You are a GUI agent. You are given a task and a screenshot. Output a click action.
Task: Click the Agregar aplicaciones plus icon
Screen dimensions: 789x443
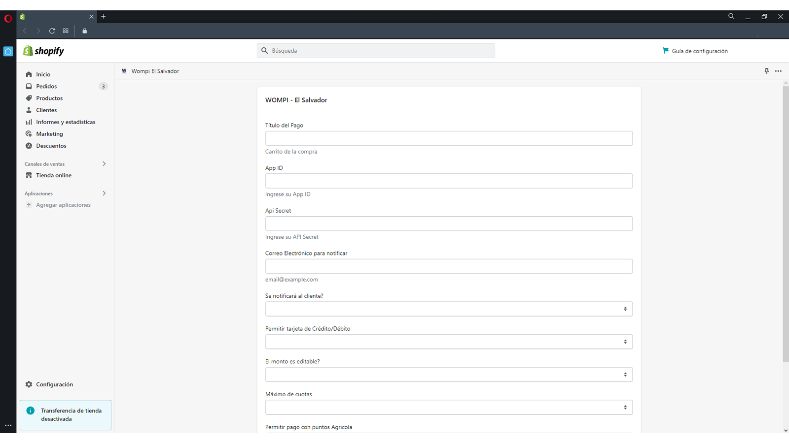[29, 205]
